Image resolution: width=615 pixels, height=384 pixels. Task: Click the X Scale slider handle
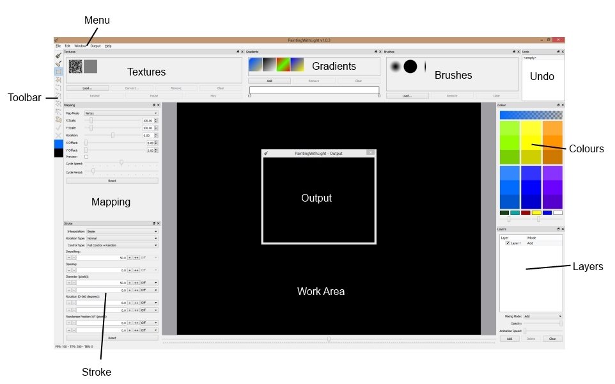pyautogui.click(x=91, y=120)
